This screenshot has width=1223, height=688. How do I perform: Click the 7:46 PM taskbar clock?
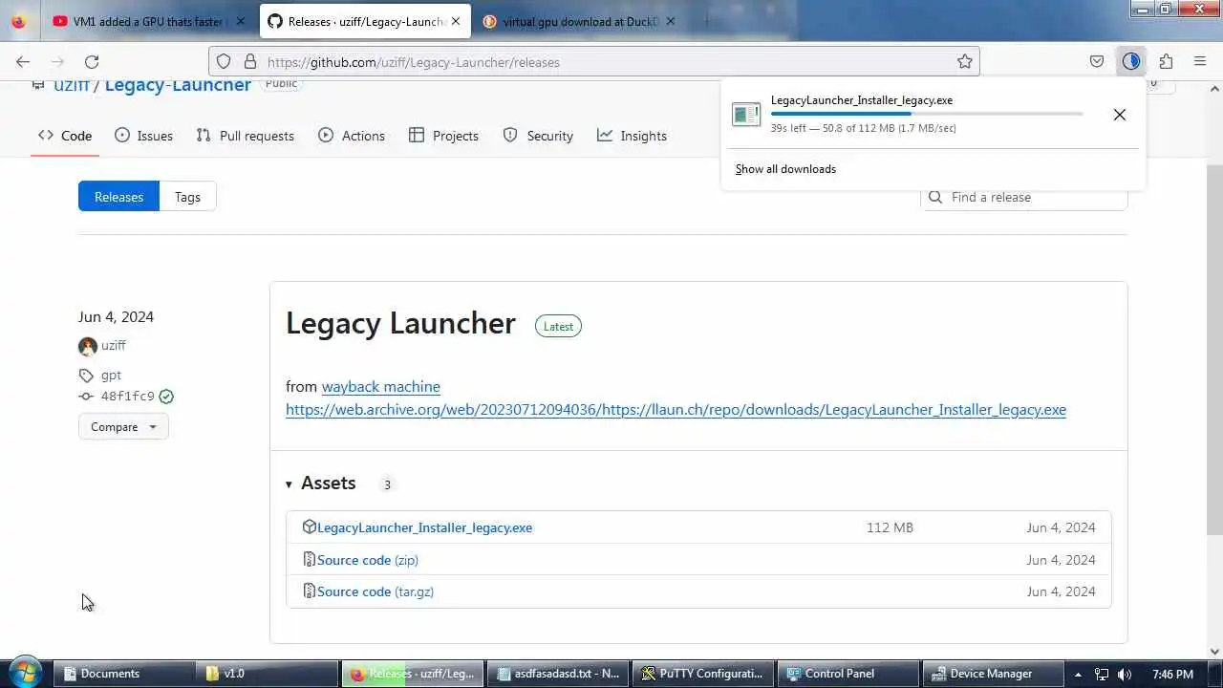pyautogui.click(x=1172, y=675)
